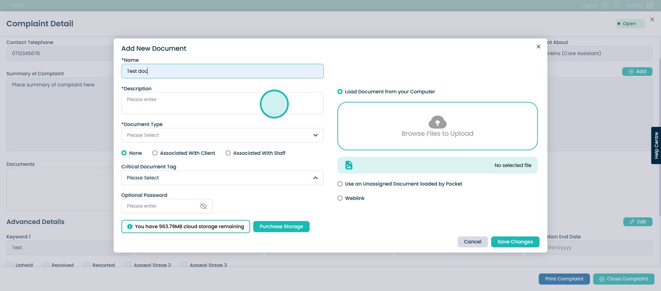Click the document file icon beside No selected file
Screen dimensions: 661x291
pos(349,165)
